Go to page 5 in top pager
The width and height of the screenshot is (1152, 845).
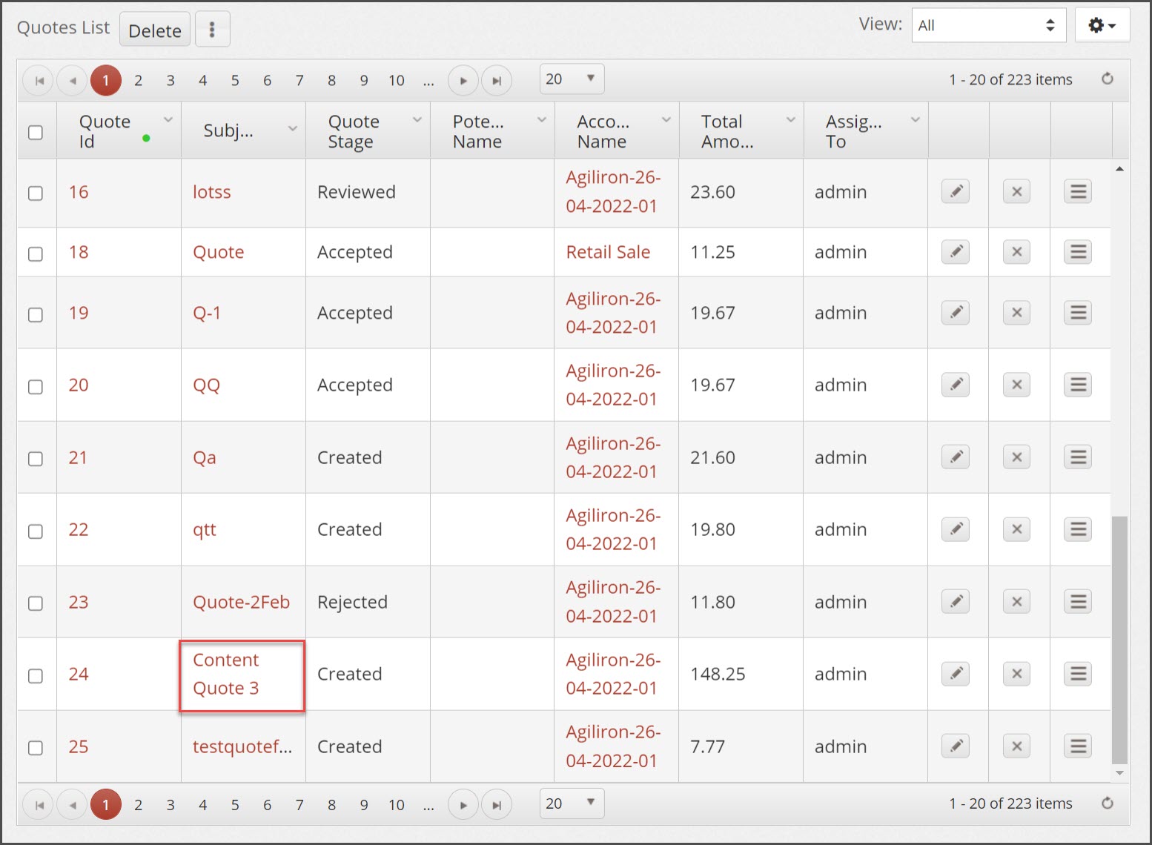point(235,80)
